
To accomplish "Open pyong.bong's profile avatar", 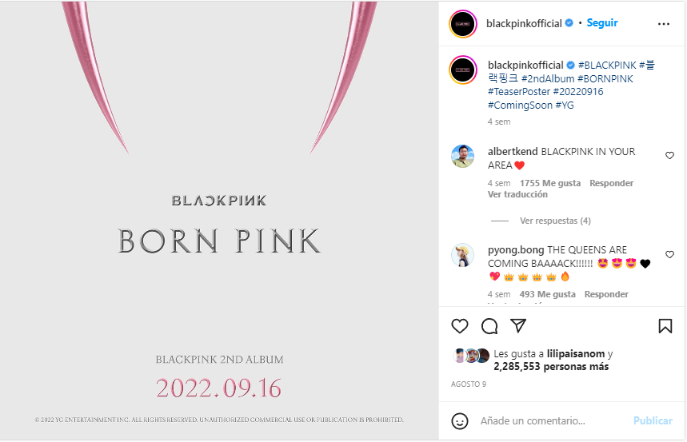I will (463, 255).
